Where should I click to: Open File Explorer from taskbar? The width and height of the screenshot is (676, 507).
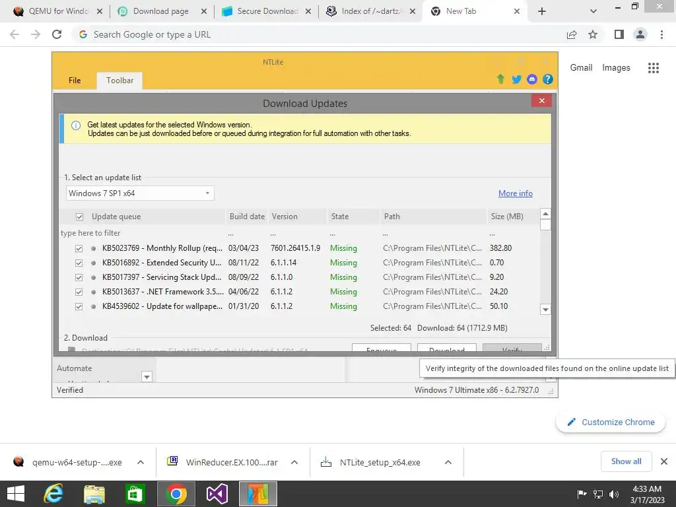click(x=94, y=494)
